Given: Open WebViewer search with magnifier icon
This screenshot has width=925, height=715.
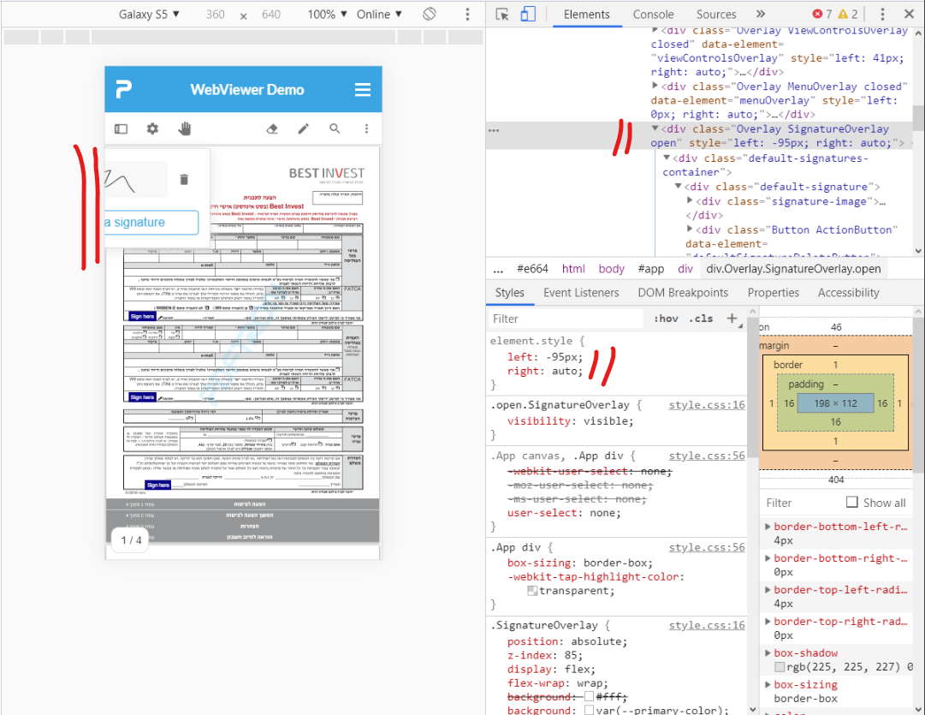Looking at the screenshot, I should pyautogui.click(x=335, y=128).
